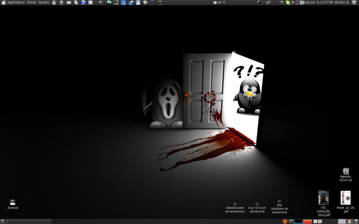Image resolution: width=359 pixels, height=224 pixels.
Task: Click the show desktop button in bottom panel
Action: coord(3,222)
